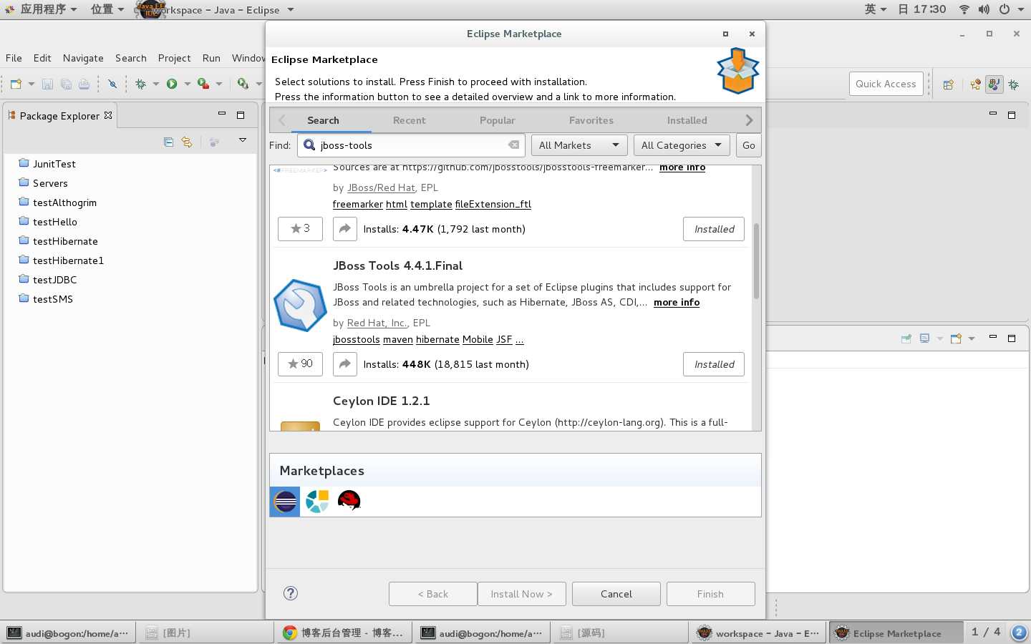The image size is (1031, 644).
Task: Click the help question mark icon
Action: [291, 593]
